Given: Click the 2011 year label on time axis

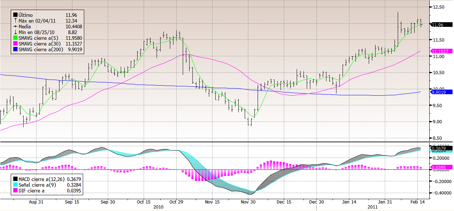Looking at the screenshot, I should click(x=373, y=207).
